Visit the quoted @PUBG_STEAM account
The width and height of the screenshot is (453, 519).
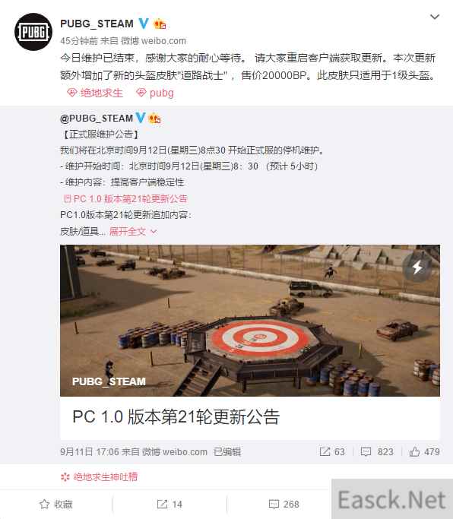(97, 119)
